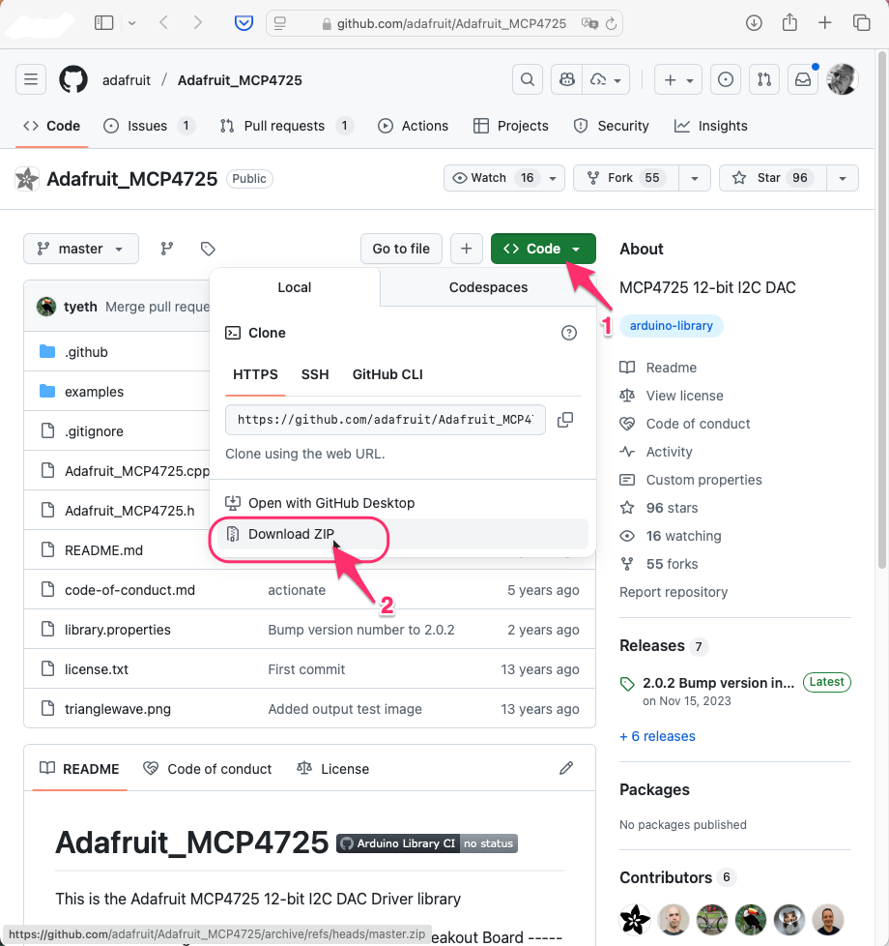The width and height of the screenshot is (889, 946).
Task: Click the Report repository link
Action: click(x=674, y=592)
